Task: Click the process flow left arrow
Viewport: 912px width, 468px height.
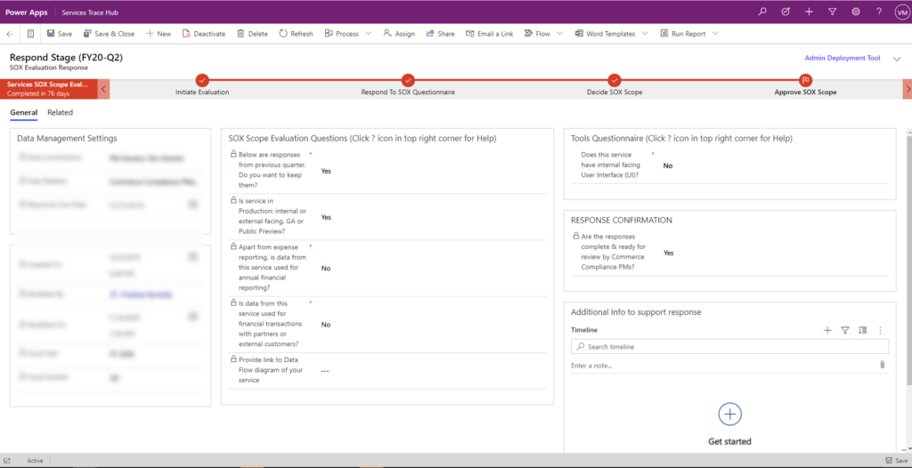Action: point(103,89)
